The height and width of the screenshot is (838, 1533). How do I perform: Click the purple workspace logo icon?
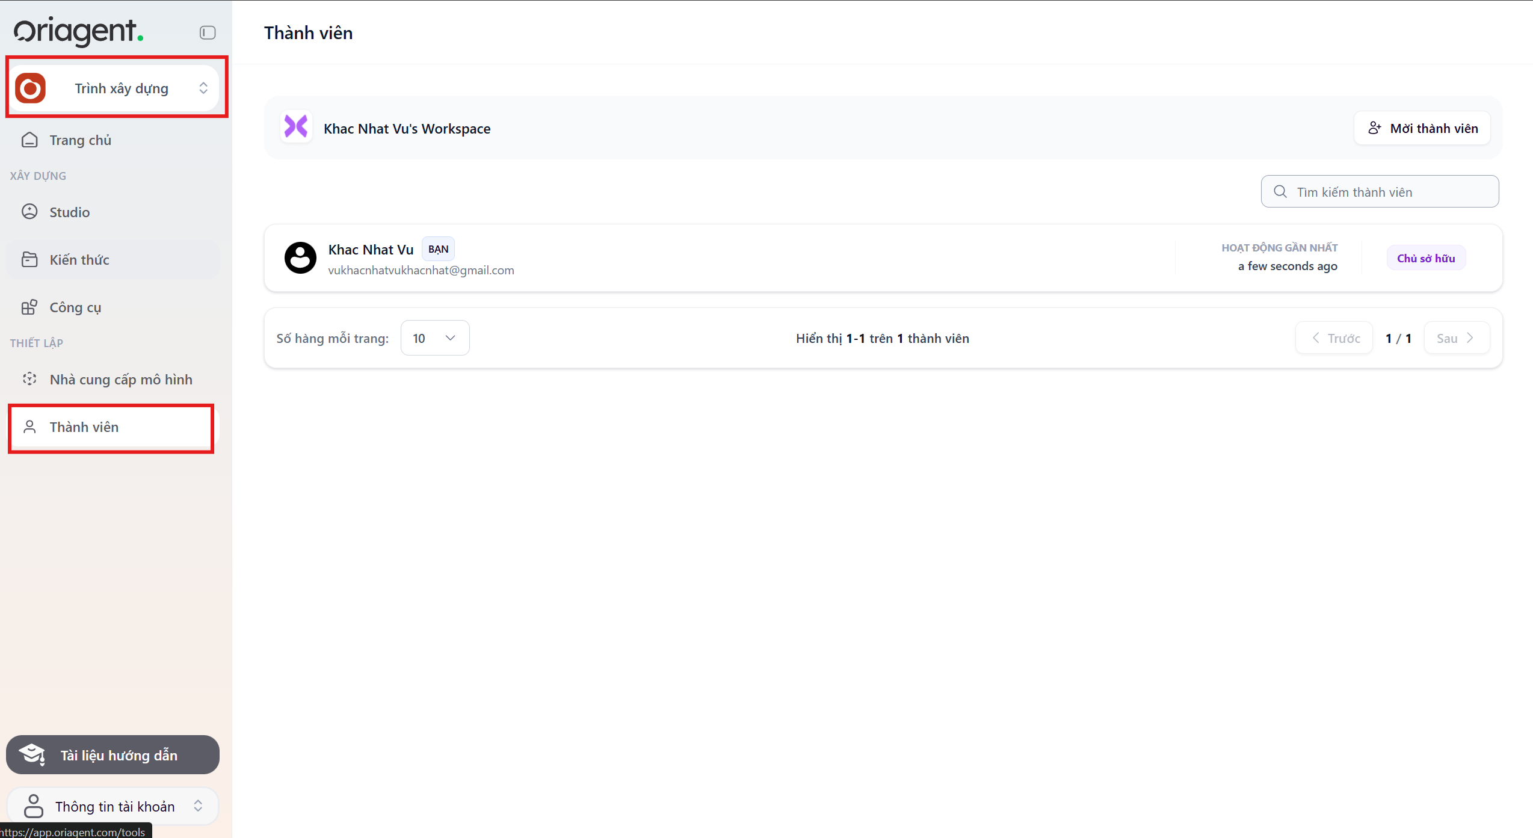point(296,127)
